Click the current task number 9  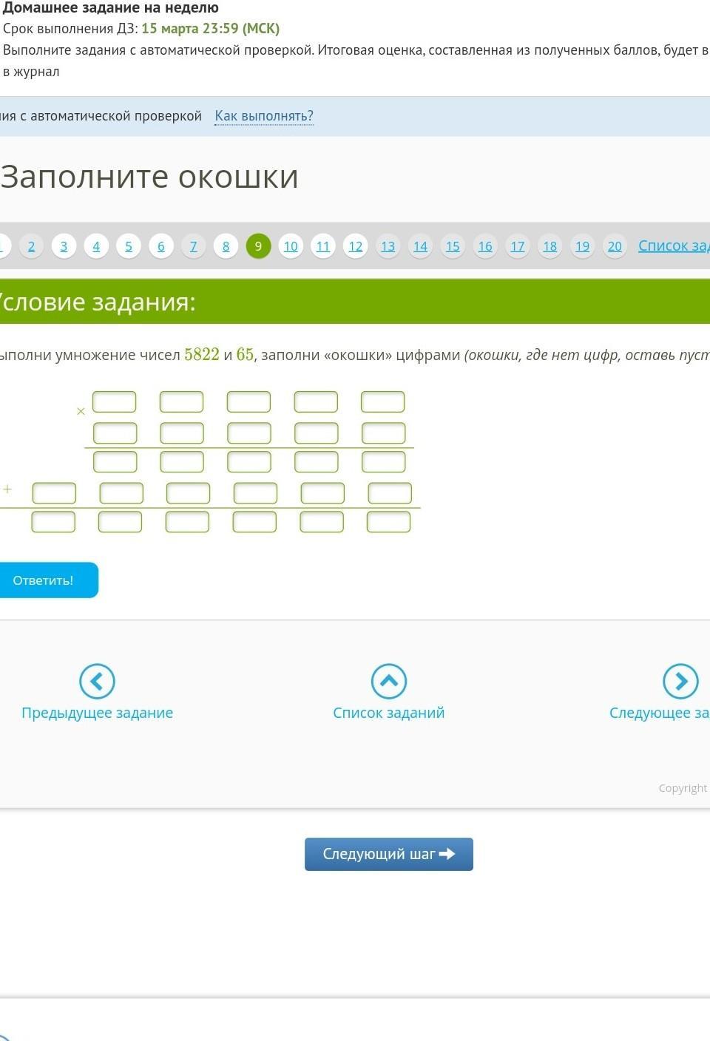(x=258, y=246)
